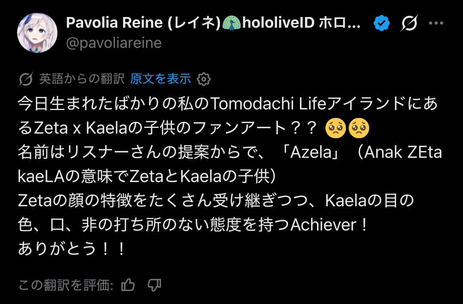Click the Pavolia Reine display name
The image size is (463, 304).
(x=213, y=23)
